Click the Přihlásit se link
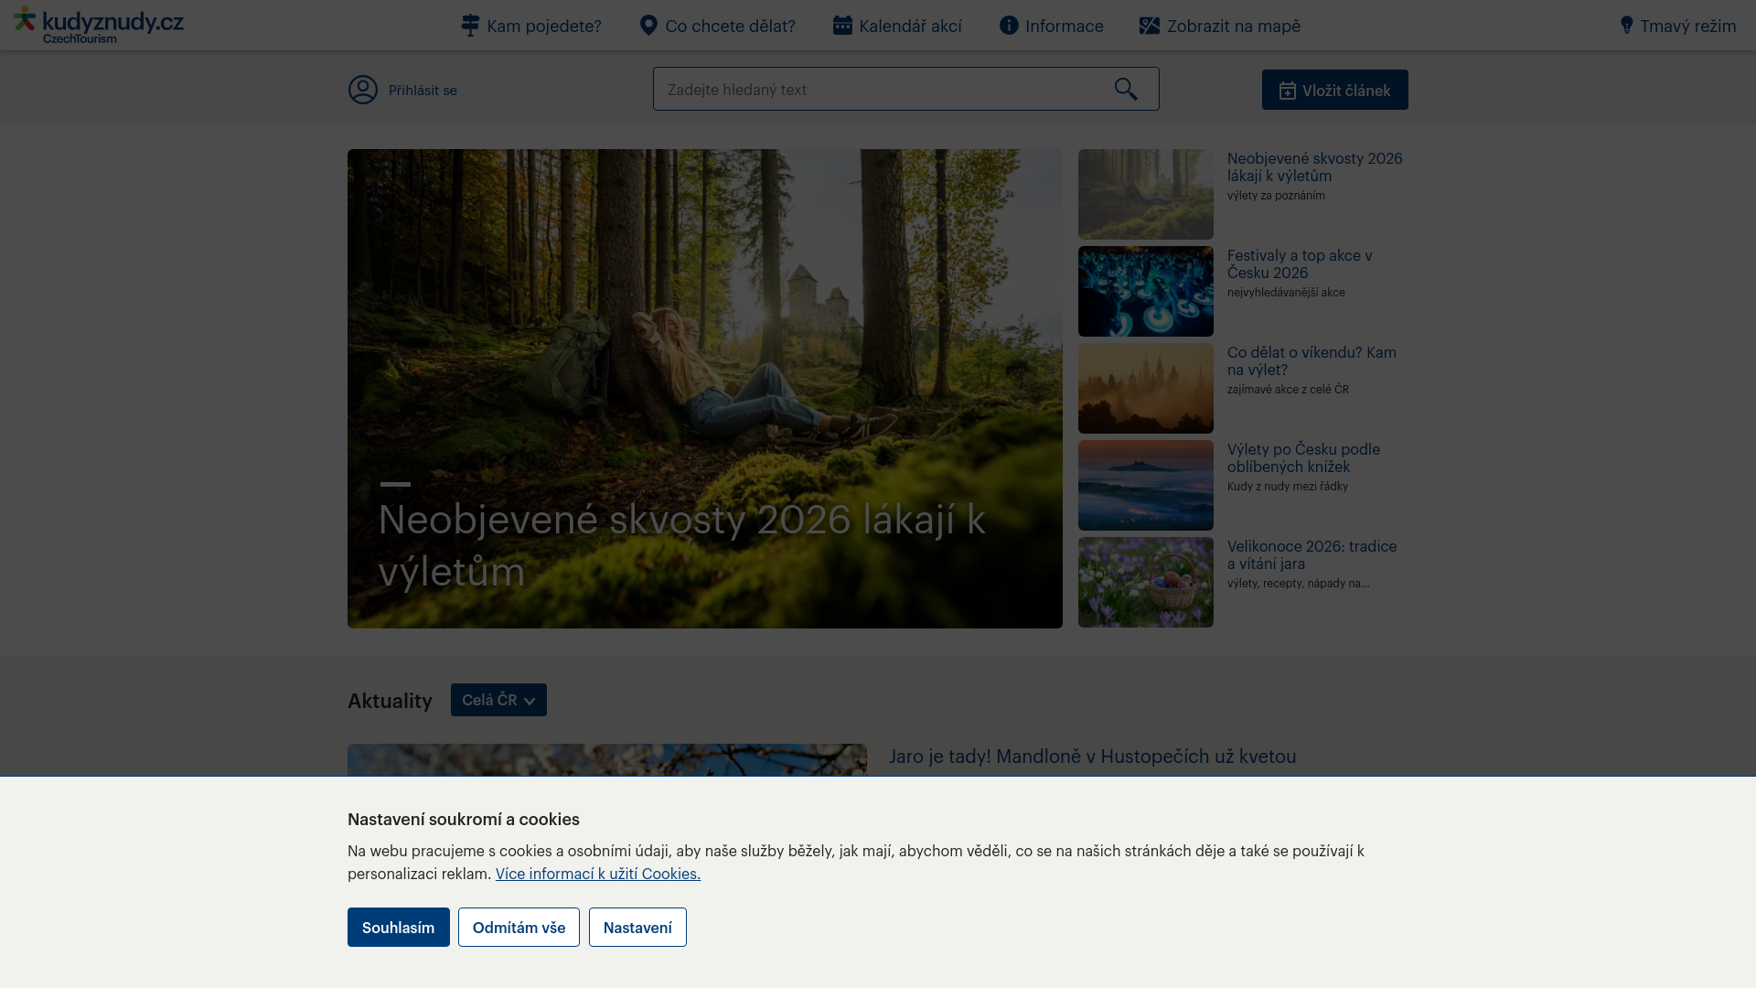This screenshot has height=988, width=1756. 423,90
